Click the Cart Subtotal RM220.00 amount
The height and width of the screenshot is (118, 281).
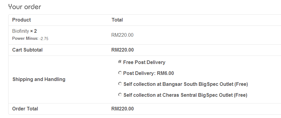(123, 50)
